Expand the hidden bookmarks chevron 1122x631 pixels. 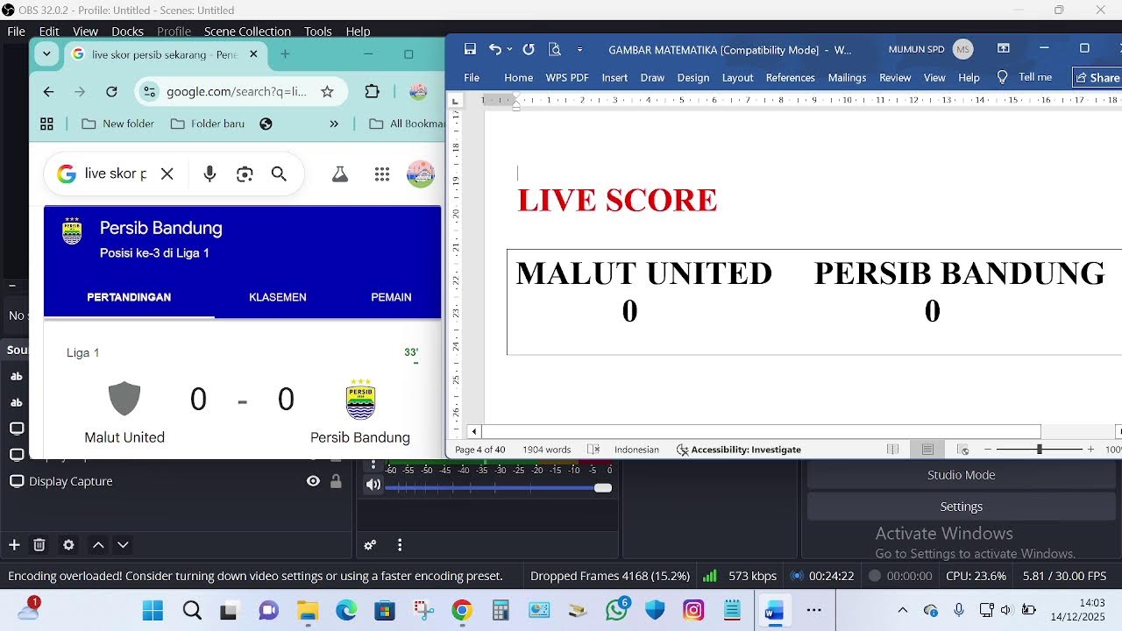click(334, 124)
